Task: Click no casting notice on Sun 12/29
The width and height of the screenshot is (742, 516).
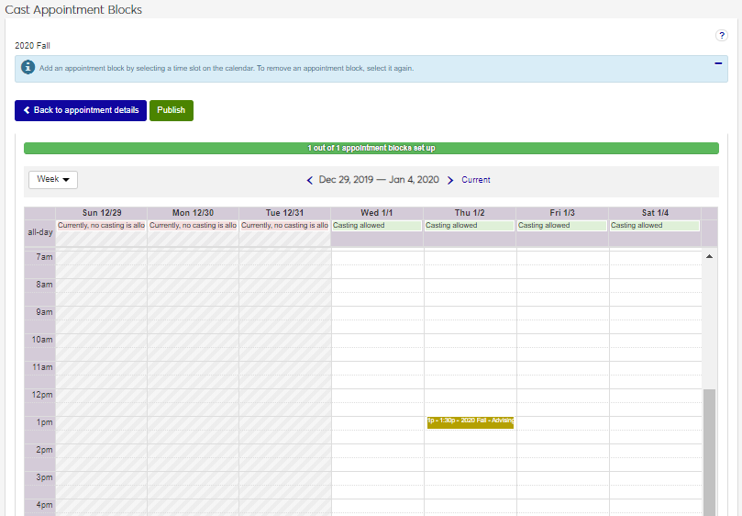Action: [x=101, y=225]
